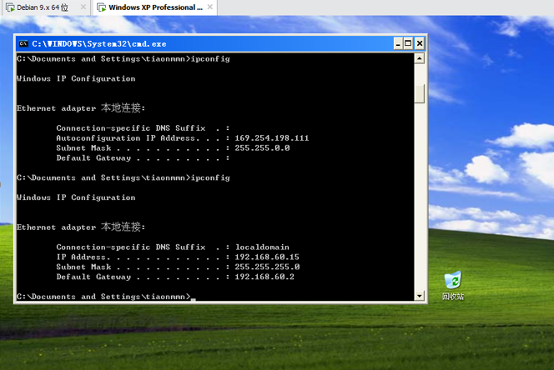The width and height of the screenshot is (554, 370).
Task: Click the IP address 192.168.60.15
Action: pyautogui.click(x=267, y=257)
